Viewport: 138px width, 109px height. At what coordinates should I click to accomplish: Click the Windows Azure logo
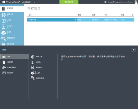coord(11,2)
